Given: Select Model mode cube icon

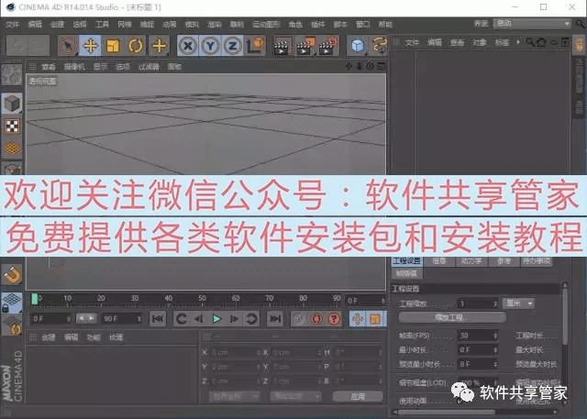Looking at the screenshot, I should click(12, 104).
